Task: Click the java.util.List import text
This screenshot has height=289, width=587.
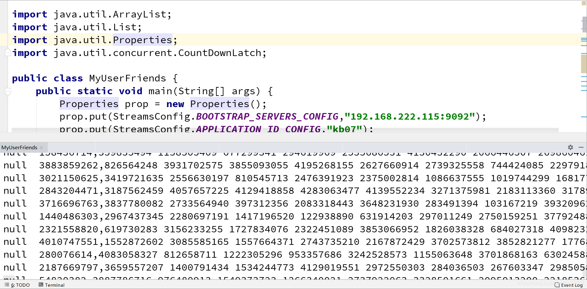Action: [x=95, y=27]
